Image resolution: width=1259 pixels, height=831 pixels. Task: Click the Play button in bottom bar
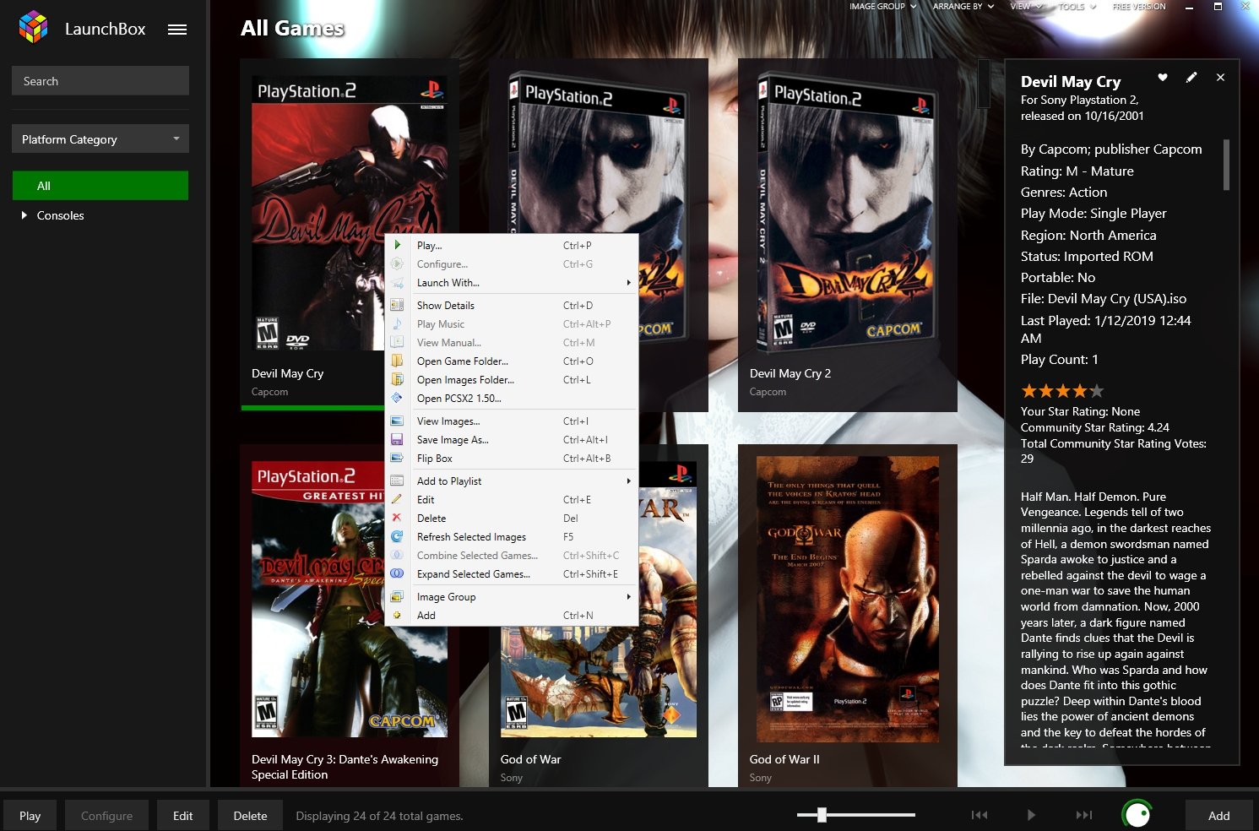pyautogui.click(x=30, y=816)
